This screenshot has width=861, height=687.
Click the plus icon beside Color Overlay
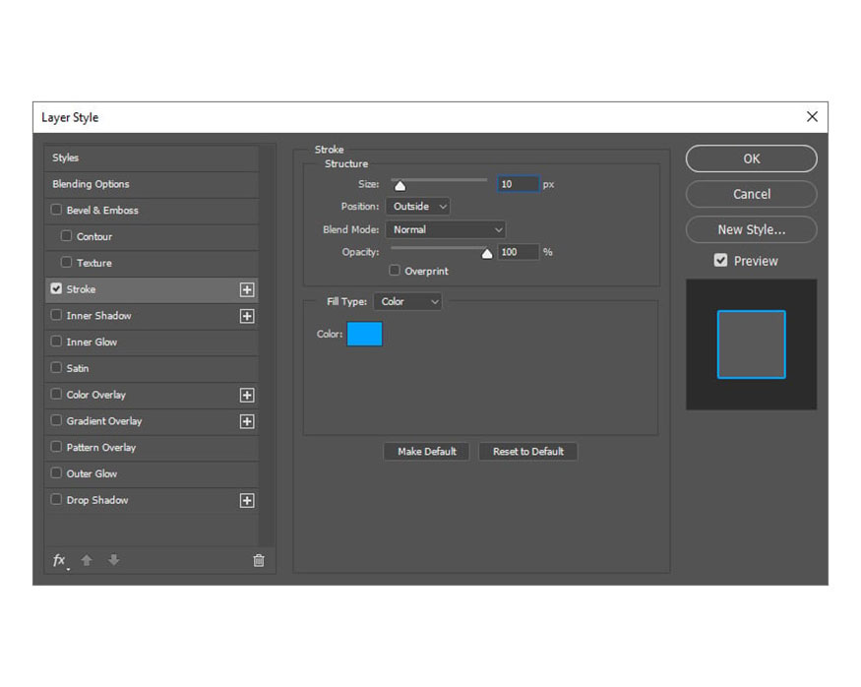pos(247,395)
